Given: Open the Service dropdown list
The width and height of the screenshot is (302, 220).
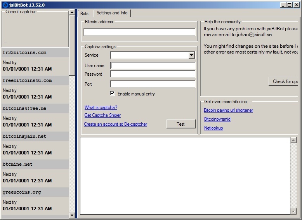Looking at the screenshot, I should [191, 55].
